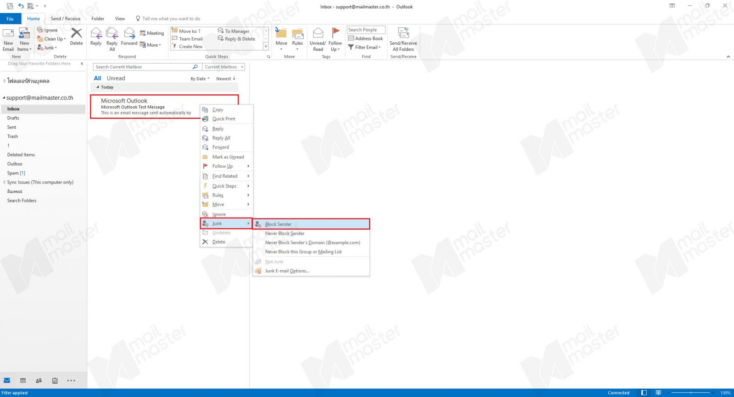This screenshot has width=734, height=397.
Task: Open the Rules ribbon menu
Action: [x=297, y=39]
